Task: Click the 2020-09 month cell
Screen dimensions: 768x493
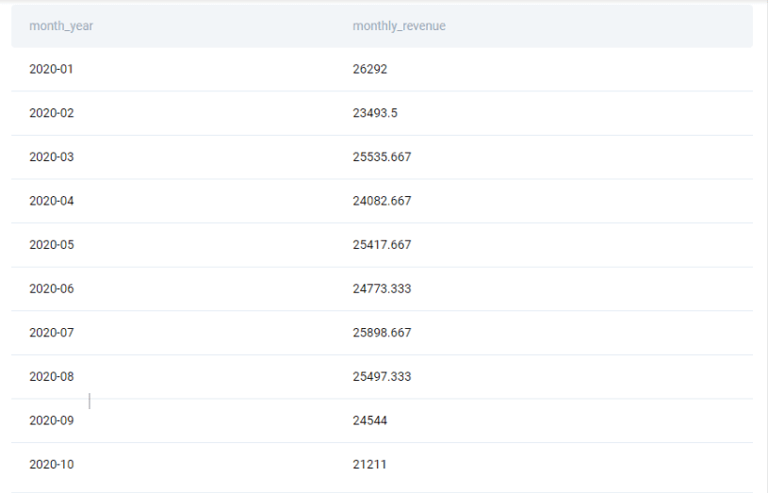Action: [x=51, y=420]
